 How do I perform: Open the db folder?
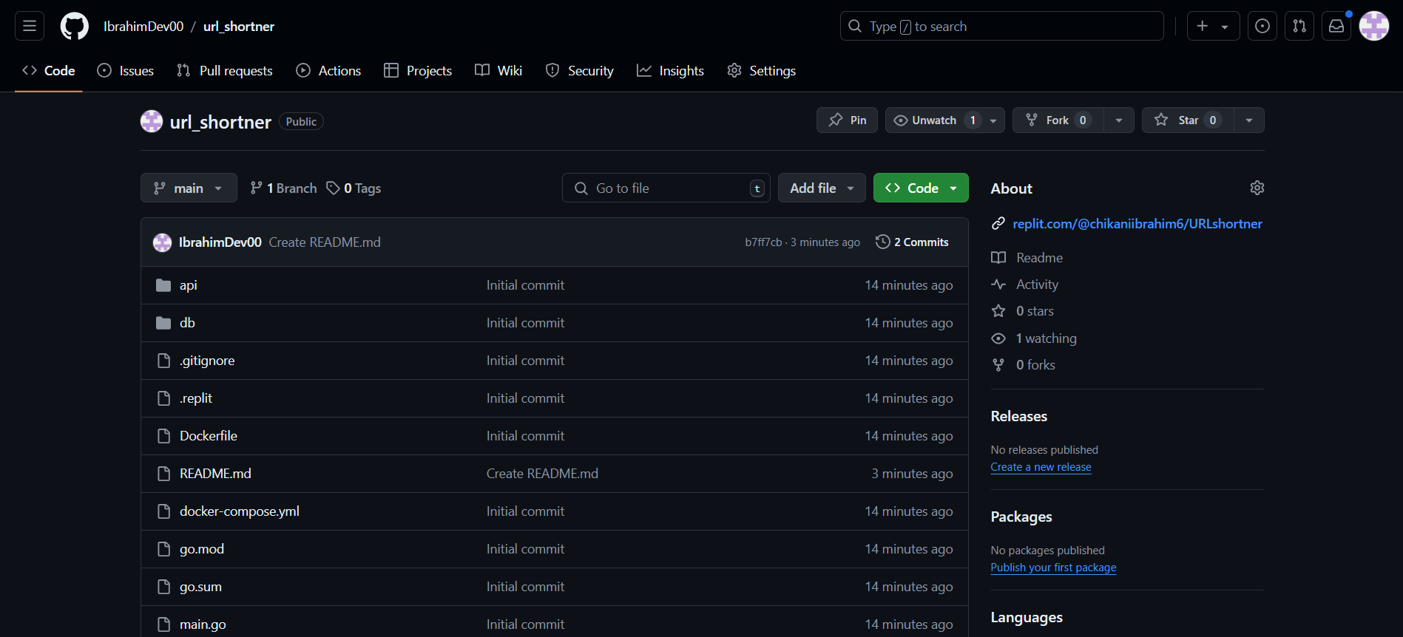pyautogui.click(x=187, y=323)
